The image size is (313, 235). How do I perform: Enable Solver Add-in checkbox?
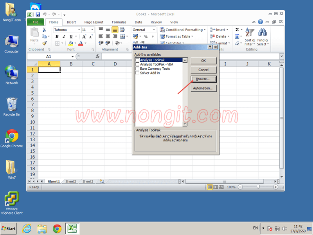coord(137,73)
